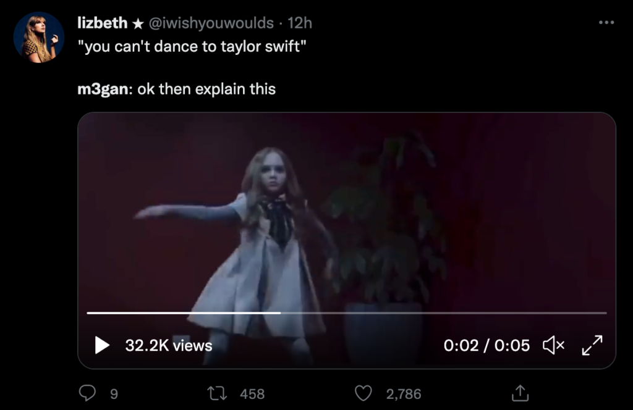This screenshot has height=410, width=633.
Task: Open the share menu icon
Action: point(520,393)
